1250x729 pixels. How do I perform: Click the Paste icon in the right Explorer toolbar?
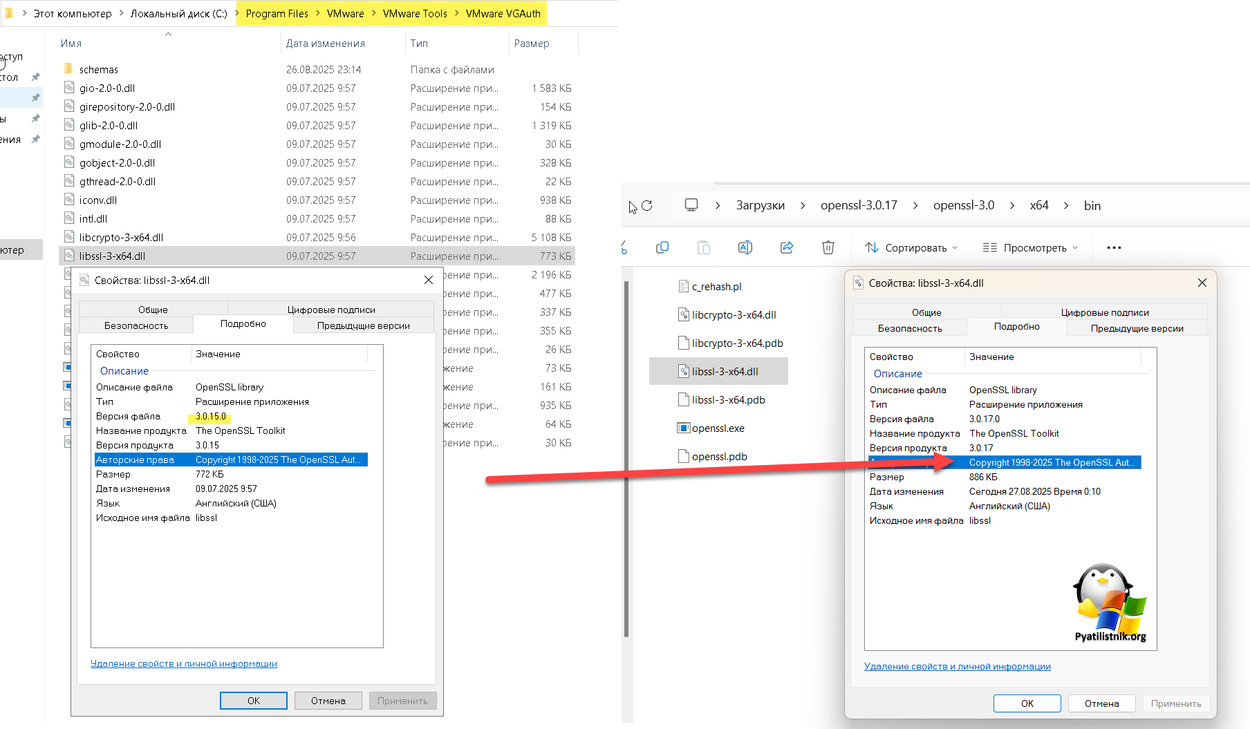pos(703,247)
